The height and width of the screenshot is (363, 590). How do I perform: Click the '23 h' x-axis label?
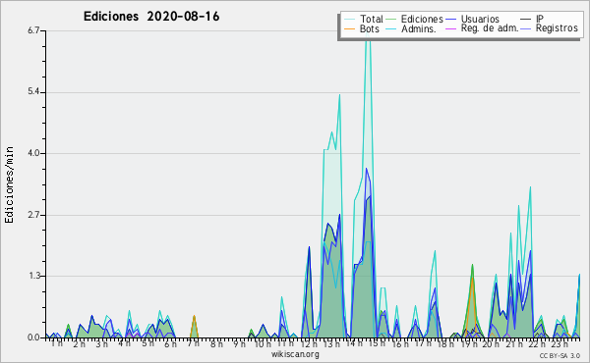tap(560, 343)
